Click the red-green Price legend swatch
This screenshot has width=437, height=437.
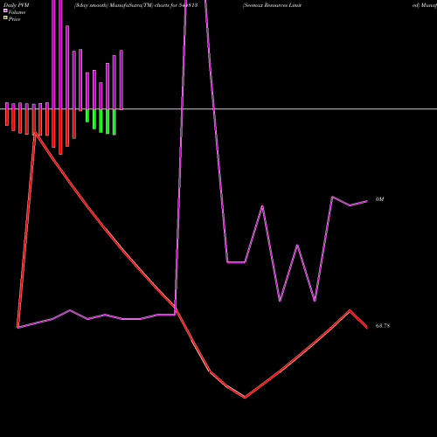(5, 18)
